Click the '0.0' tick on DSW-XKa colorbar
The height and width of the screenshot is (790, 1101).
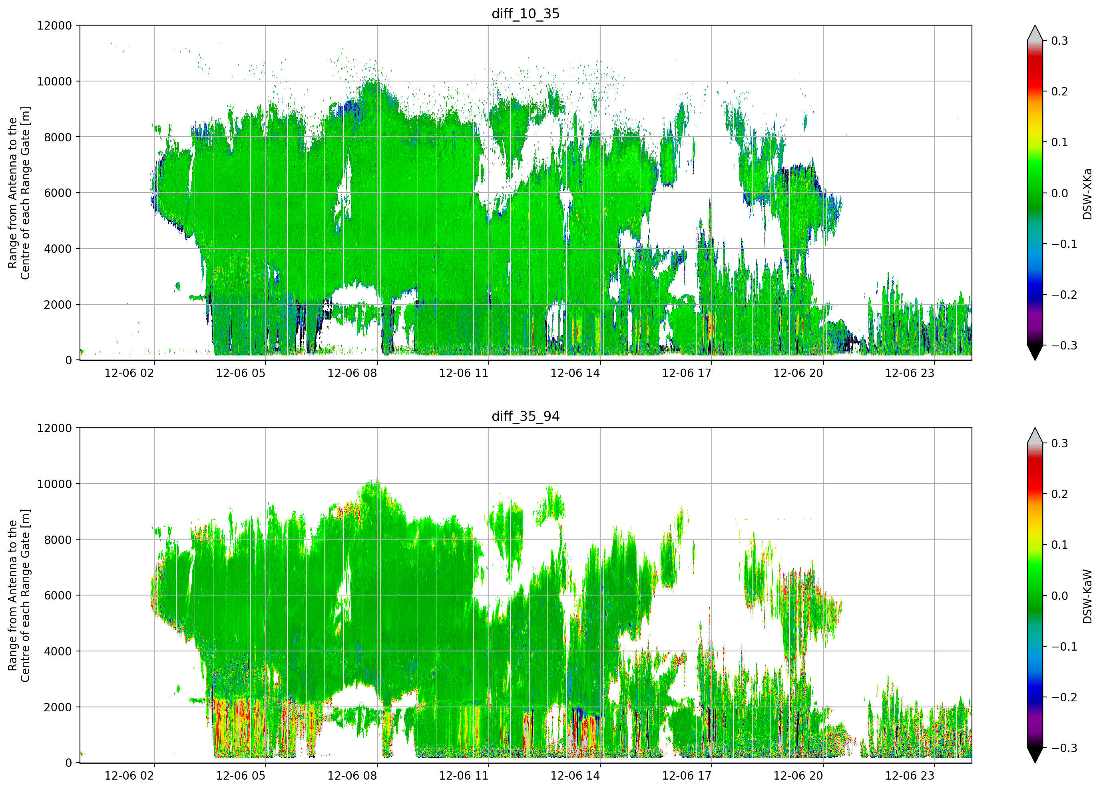point(1060,194)
